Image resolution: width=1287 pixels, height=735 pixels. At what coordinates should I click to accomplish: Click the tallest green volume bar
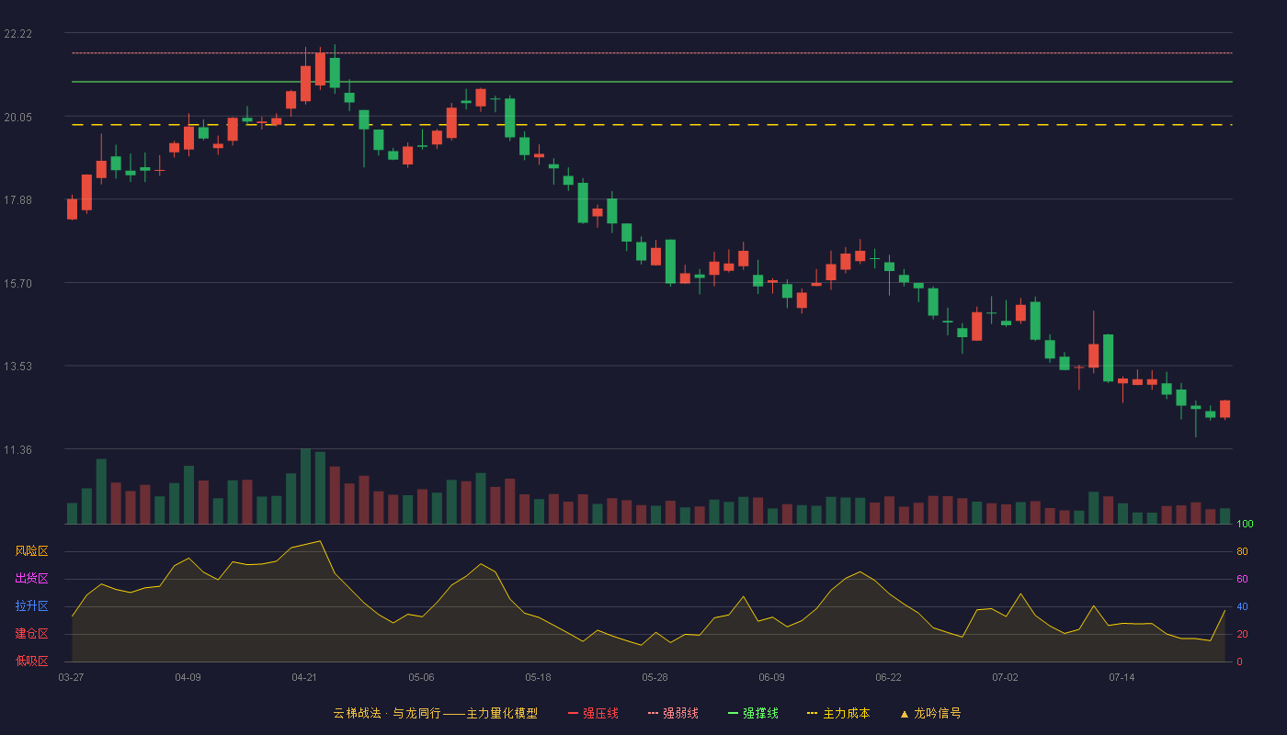click(305, 486)
